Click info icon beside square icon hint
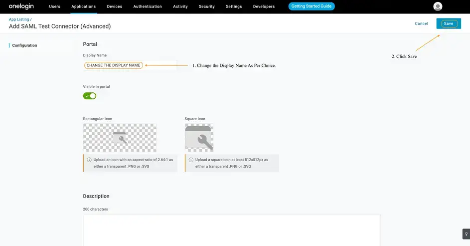 [191, 160]
